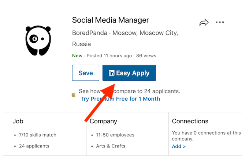Click the gold Premium badge icon

pyautogui.click(x=73, y=95)
